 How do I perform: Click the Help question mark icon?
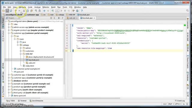(82, 11)
